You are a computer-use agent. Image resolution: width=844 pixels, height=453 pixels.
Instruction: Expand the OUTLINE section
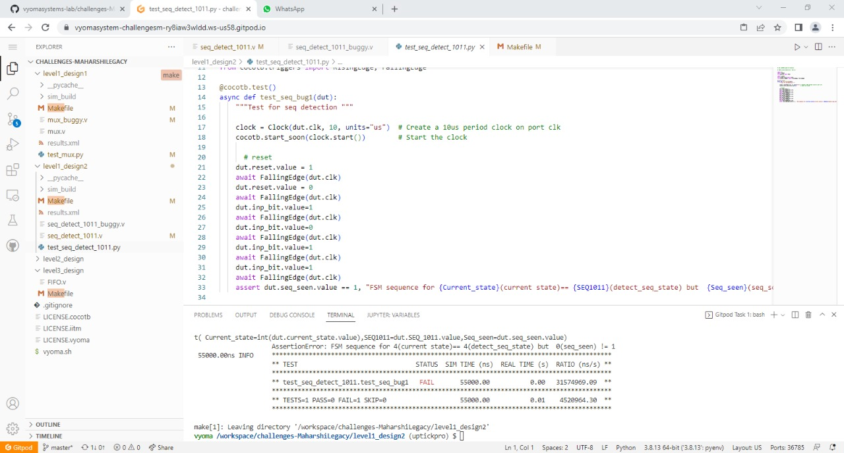pyautogui.click(x=49, y=424)
